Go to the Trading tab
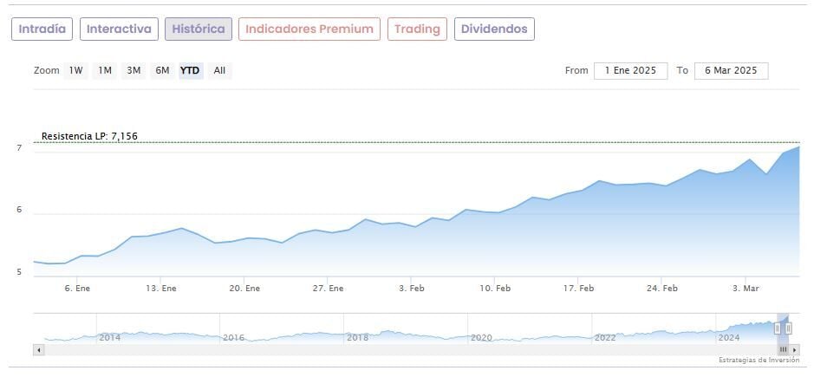814x377 pixels. point(417,29)
